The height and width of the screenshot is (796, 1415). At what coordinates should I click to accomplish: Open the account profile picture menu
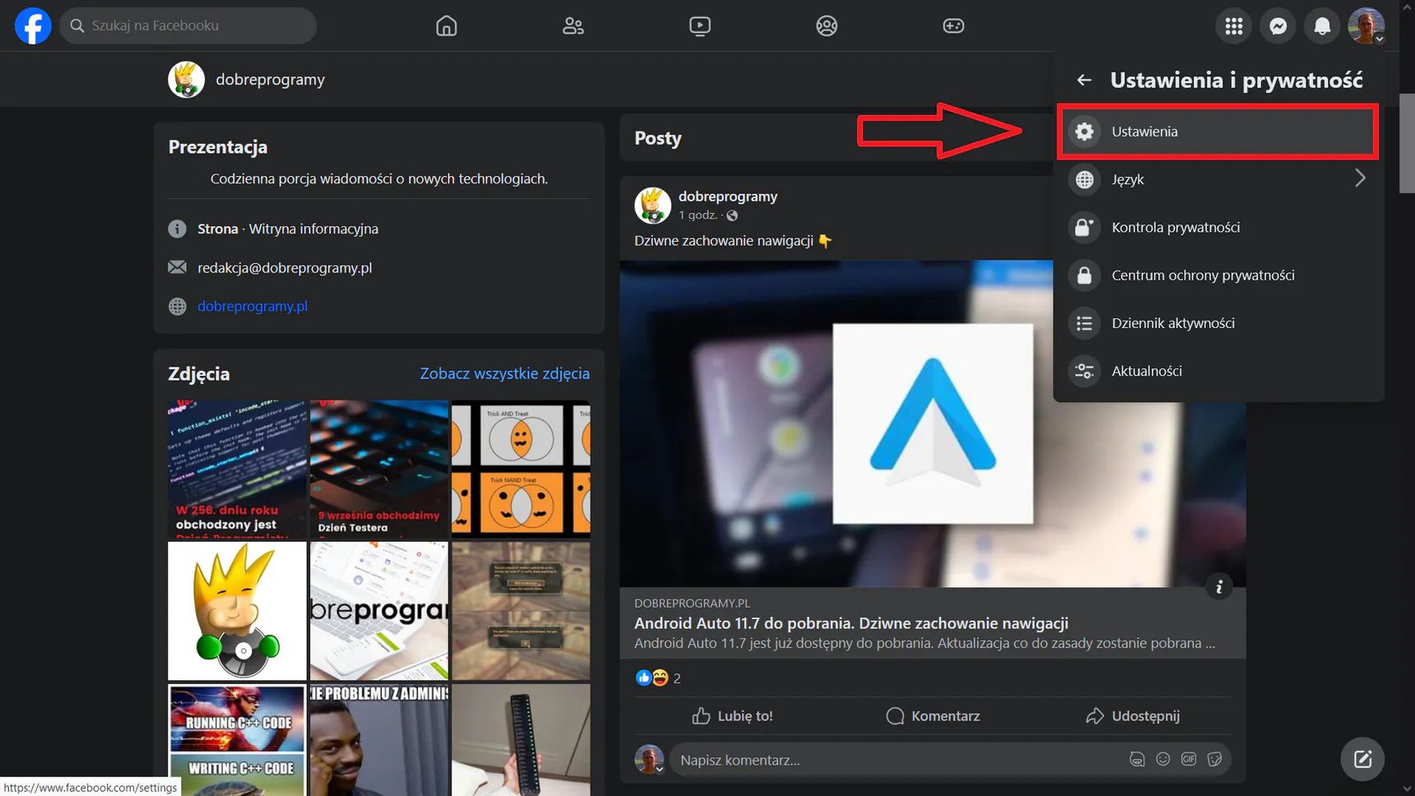[x=1366, y=26]
